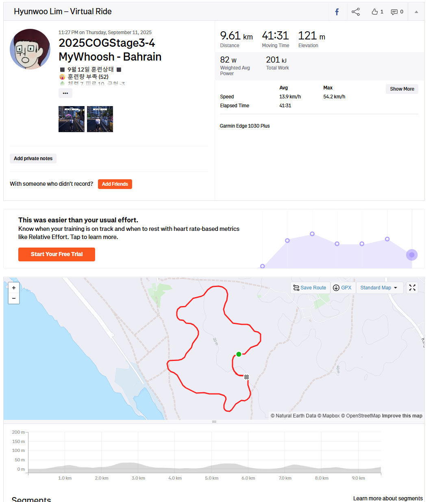This screenshot has height=502, width=426.
Task: Share activity via Facebook icon
Action: point(337,12)
